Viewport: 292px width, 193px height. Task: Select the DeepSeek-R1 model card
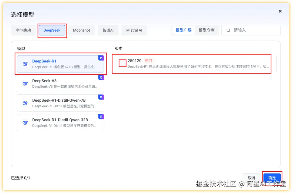[x=61, y=64]
